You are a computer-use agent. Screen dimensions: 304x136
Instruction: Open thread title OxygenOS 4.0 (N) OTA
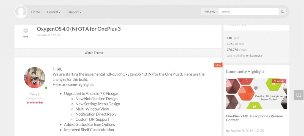[79, 29]
